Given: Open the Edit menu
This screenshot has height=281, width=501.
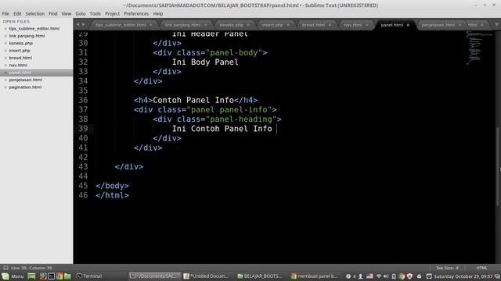Looking at the screenshot, I should pos(17,14).
